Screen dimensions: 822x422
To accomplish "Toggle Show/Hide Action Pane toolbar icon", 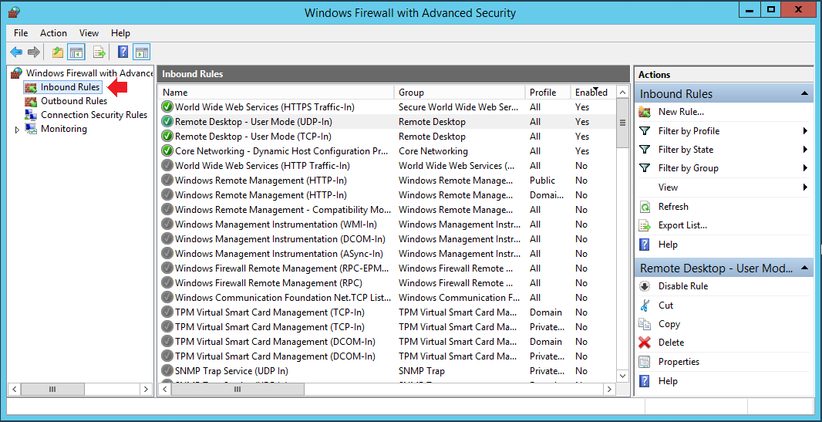I will click(141, 52).
